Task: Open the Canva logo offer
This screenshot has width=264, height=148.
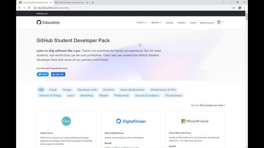Action: point(66,121)
